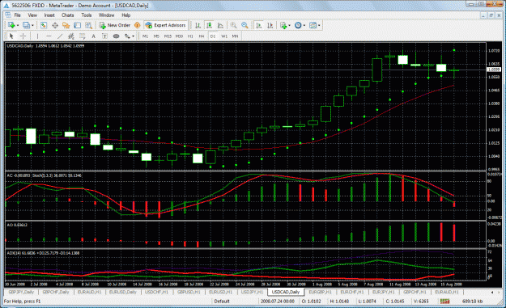
Task: Switch timeframe to M5
Action: point(156,36)
